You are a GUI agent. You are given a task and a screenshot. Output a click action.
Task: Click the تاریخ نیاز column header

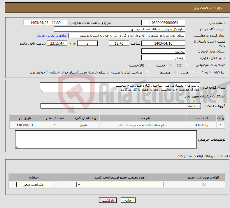click(25, 118)
